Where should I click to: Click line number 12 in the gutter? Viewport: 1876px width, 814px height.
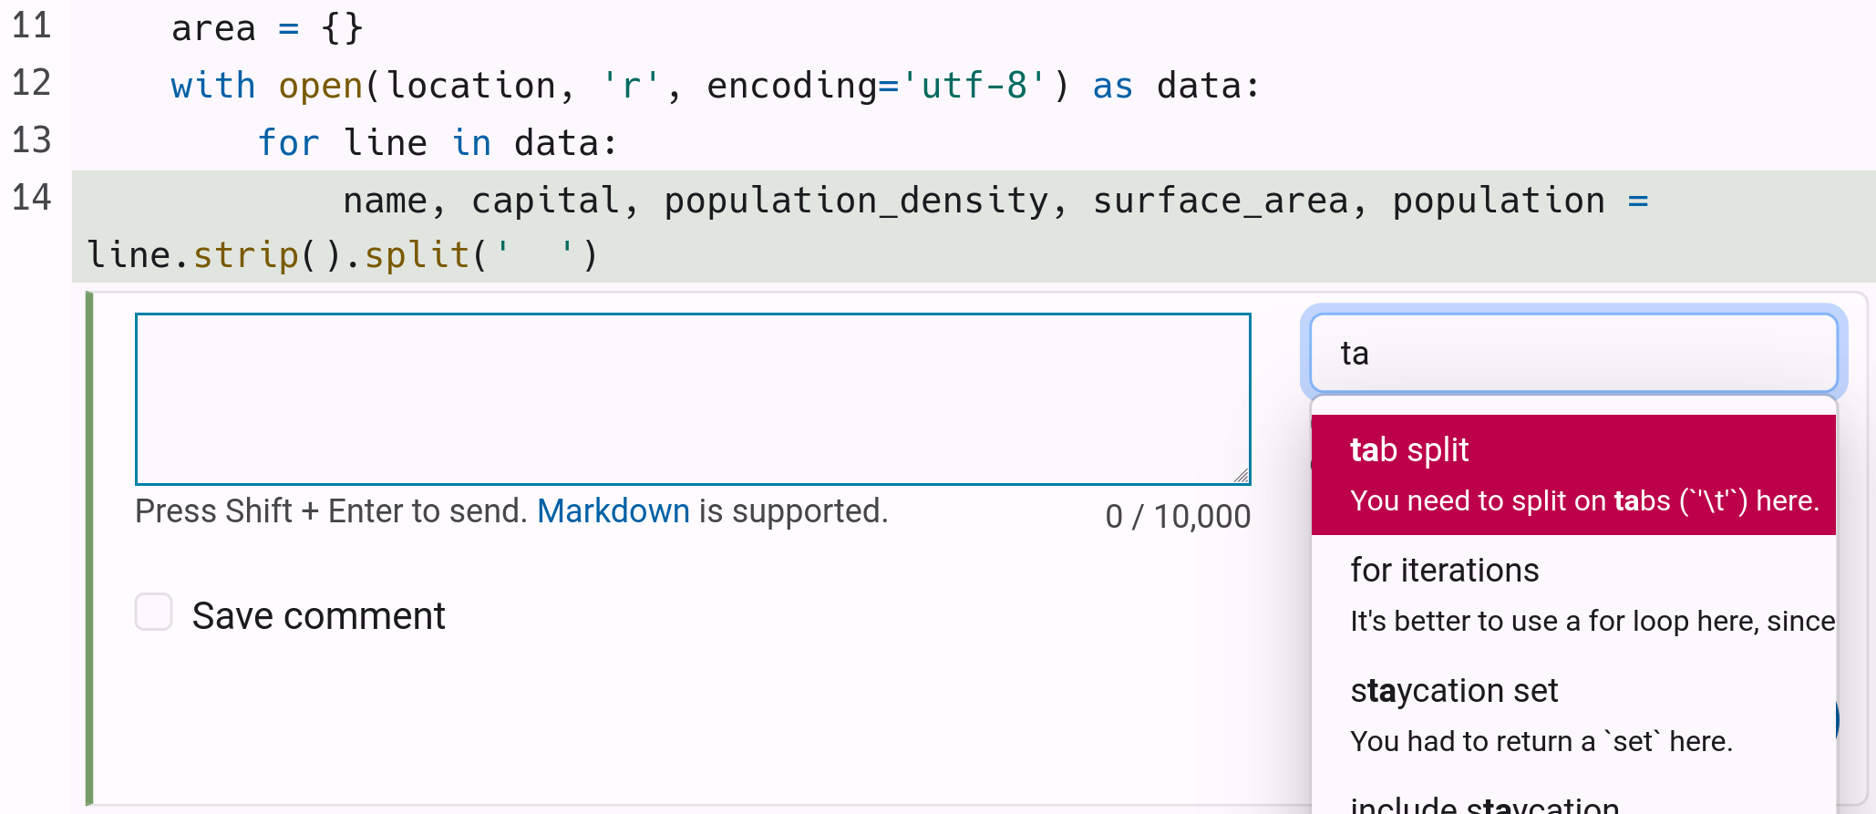pos(32,83)
